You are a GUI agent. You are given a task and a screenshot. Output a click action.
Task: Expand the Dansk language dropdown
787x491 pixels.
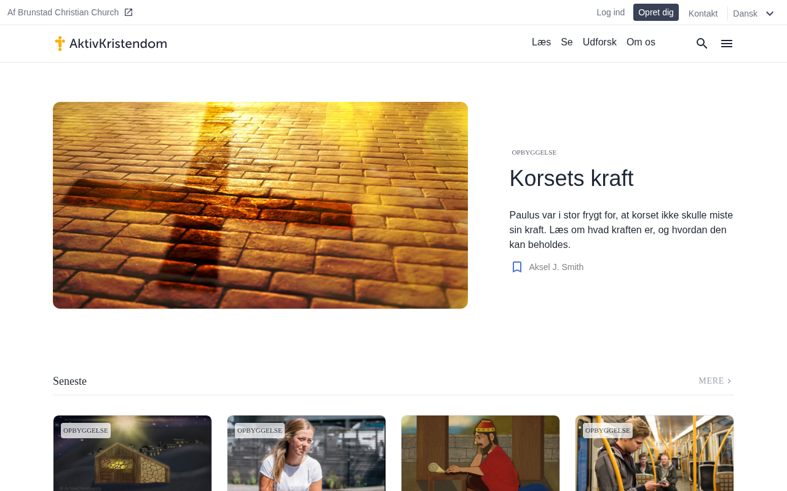pos(753,14)
